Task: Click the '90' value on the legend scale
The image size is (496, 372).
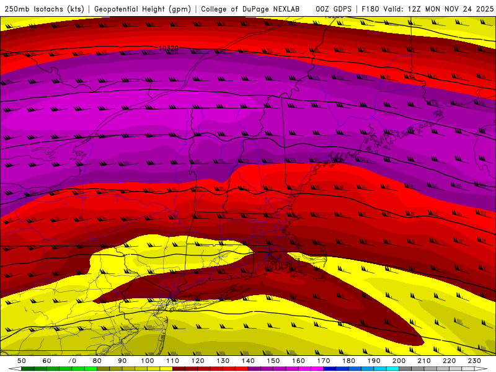Action: [122, 361]
